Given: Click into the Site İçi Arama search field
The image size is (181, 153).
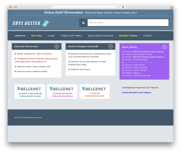Looking at the screenshot, I should 128,22.
